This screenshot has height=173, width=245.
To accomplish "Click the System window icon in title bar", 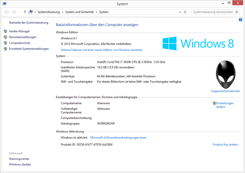I will coord(4,4).
